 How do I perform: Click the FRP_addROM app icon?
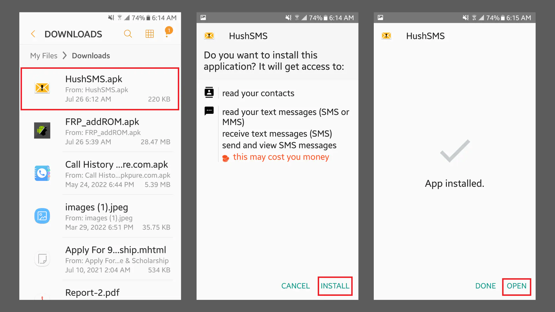tap(42, 130)
